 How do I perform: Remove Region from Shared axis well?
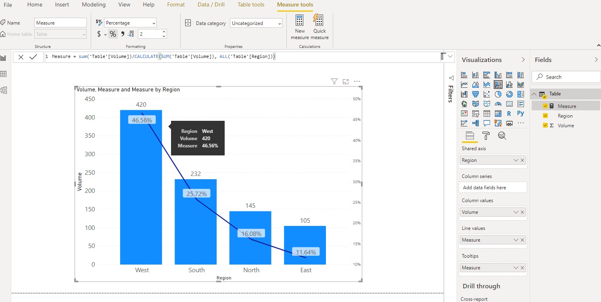522,160
